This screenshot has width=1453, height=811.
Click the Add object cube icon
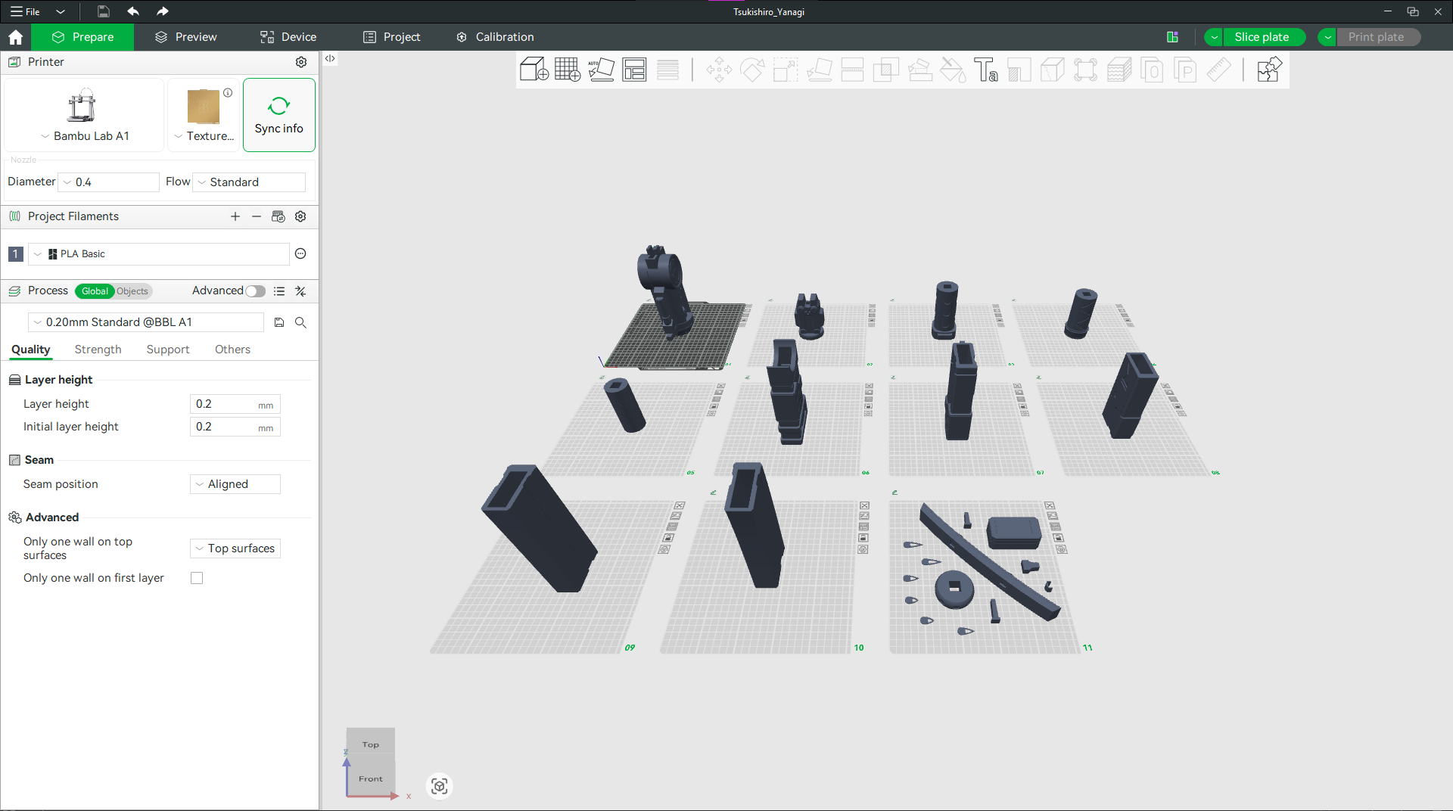(534, 70)
